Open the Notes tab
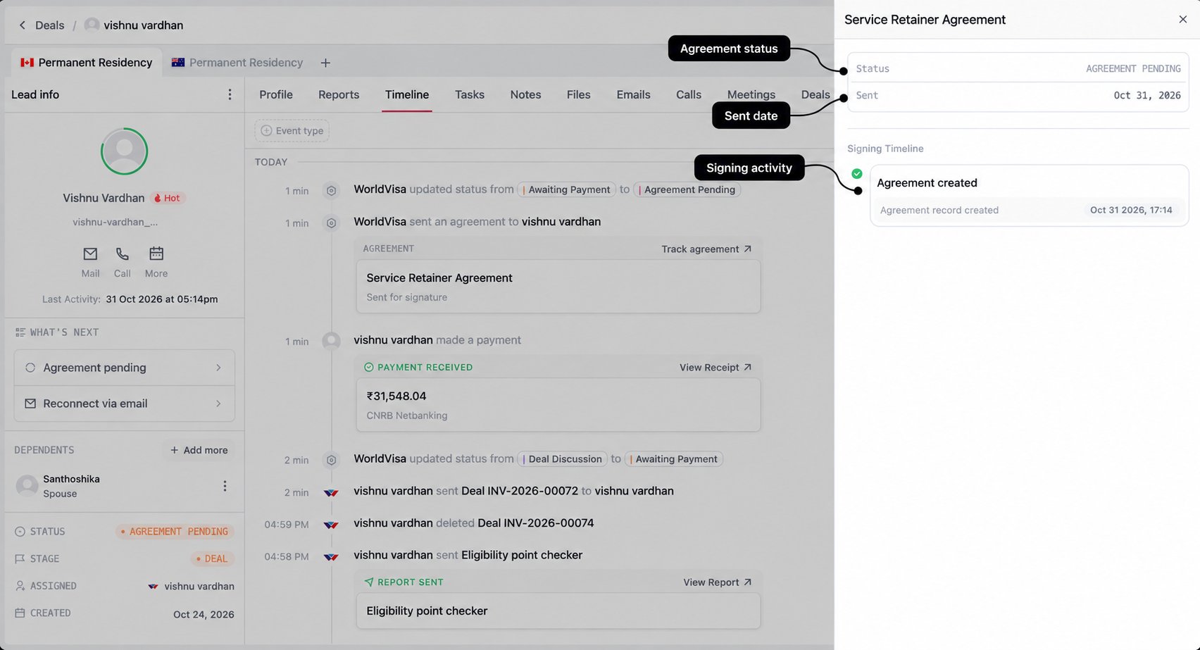1200x650 pixels. (526, 94)
